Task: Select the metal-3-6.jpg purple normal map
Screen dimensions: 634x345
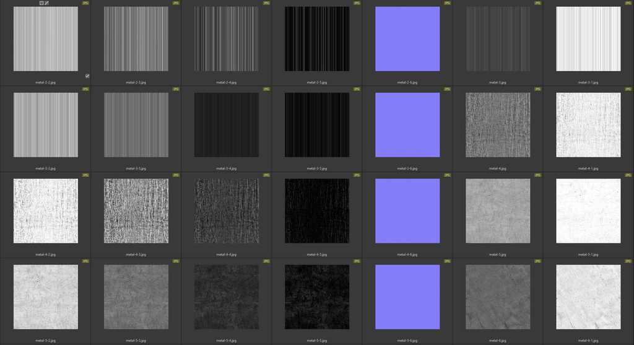Action: pyautogui.click(x=407, y=125)
